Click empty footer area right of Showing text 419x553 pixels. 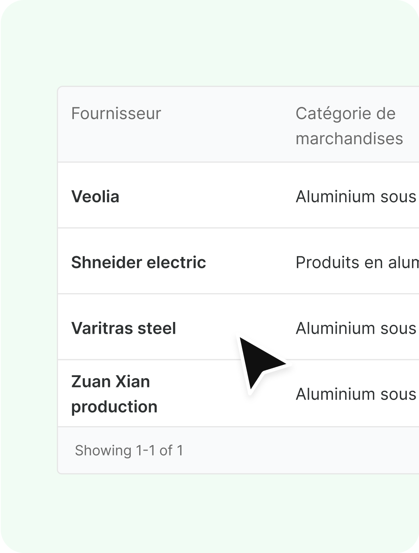pos(295,450)
